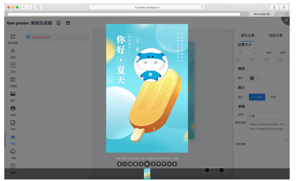
Task: Select the 文本 text tool in sidebar
Action: pyautogui.click(x=13, y=65)
